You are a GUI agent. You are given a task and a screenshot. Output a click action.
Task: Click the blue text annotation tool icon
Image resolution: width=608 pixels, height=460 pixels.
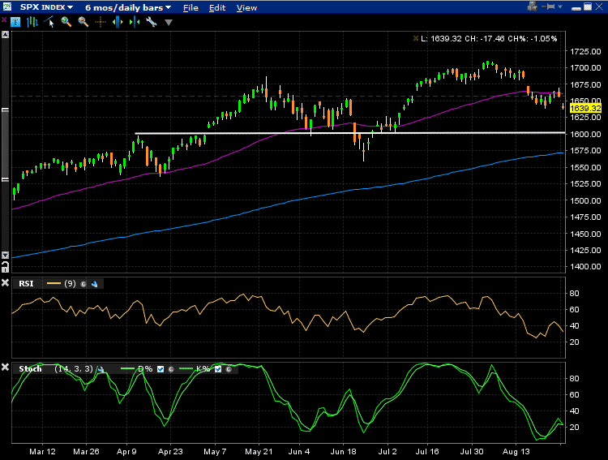click(15, 22)
